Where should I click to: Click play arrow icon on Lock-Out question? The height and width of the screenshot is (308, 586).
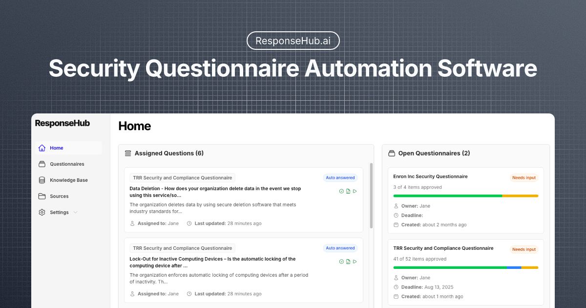(355, 262)
